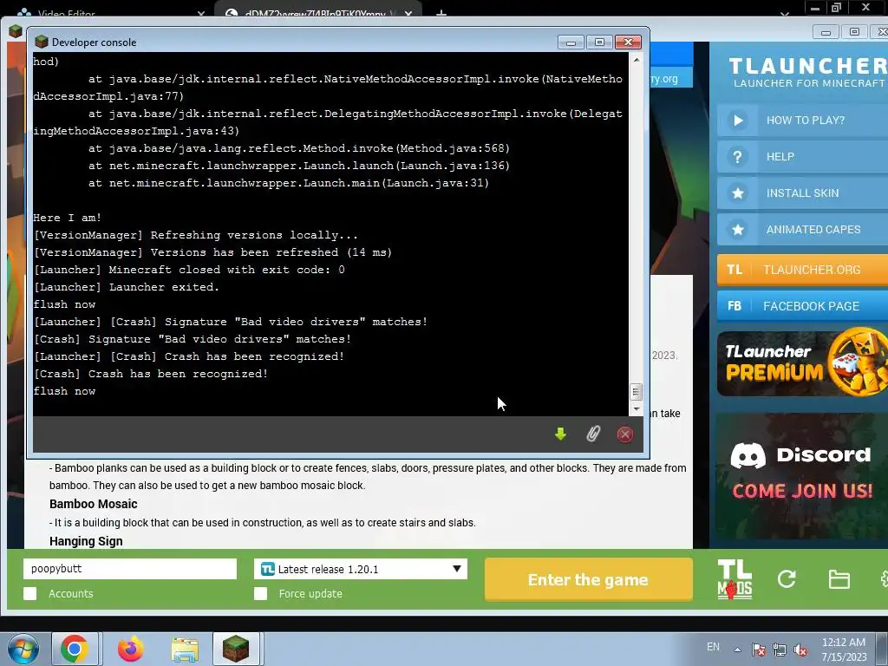Click the TLauncher Premium banner

(x=802, y=363)
